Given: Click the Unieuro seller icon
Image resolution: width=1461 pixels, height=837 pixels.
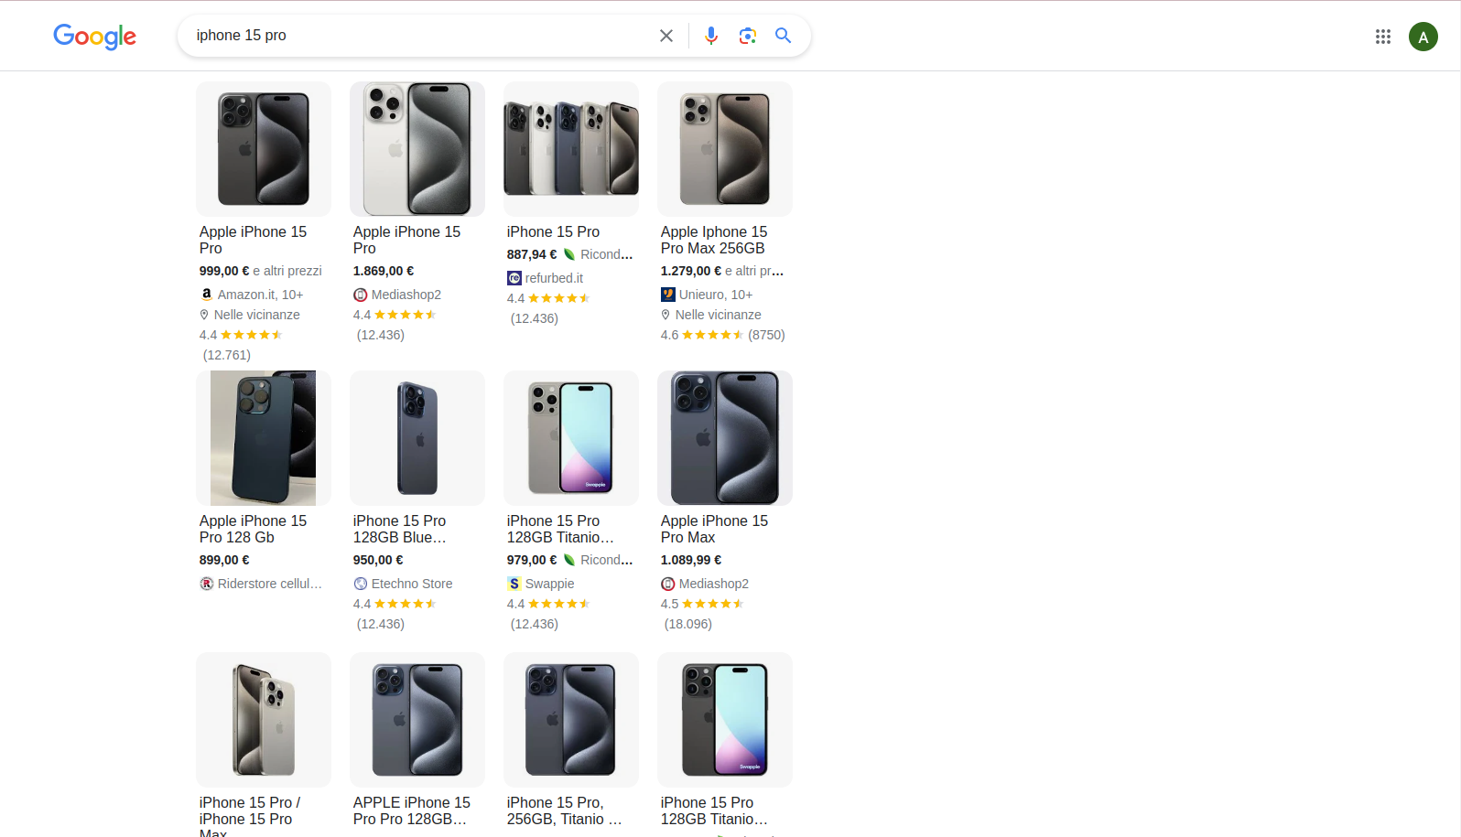Looking at the screenshot, I should pyautogui.click(x=668, y=295).
